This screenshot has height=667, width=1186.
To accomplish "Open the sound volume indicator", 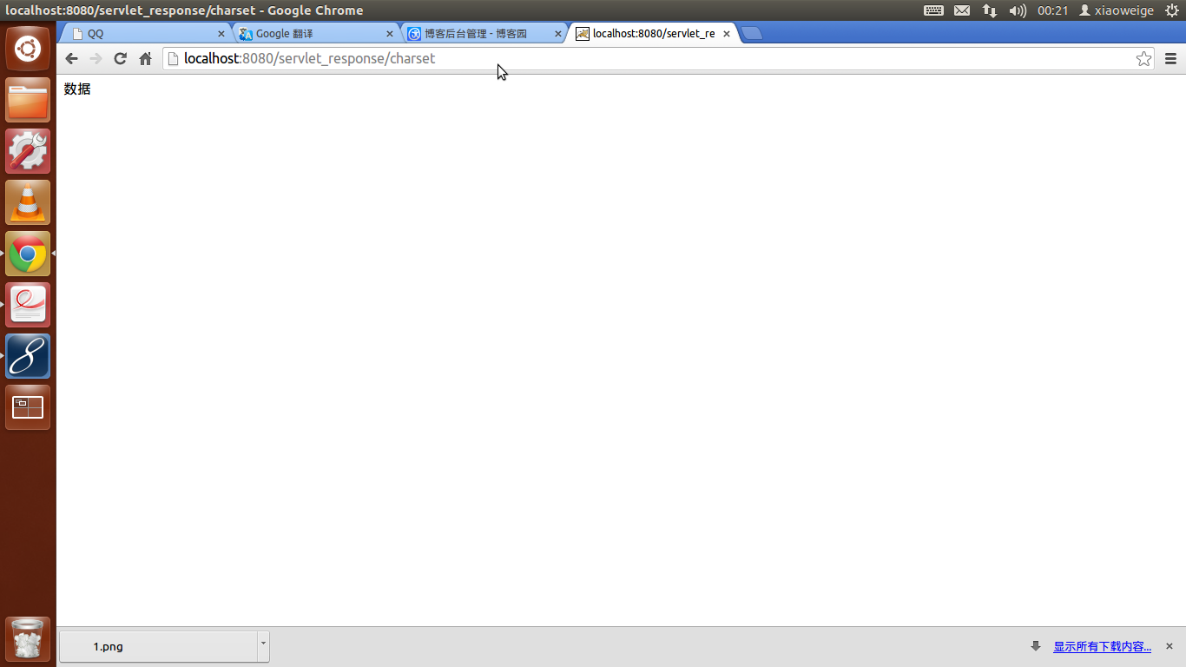I will [1018, 10].
